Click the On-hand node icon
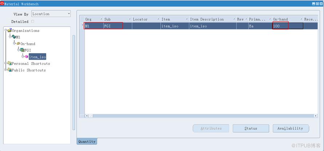 [18, 44]
